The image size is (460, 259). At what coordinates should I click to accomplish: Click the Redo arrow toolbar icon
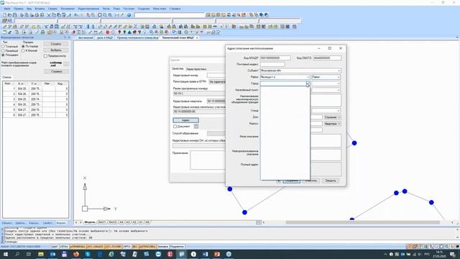[81, 14]
